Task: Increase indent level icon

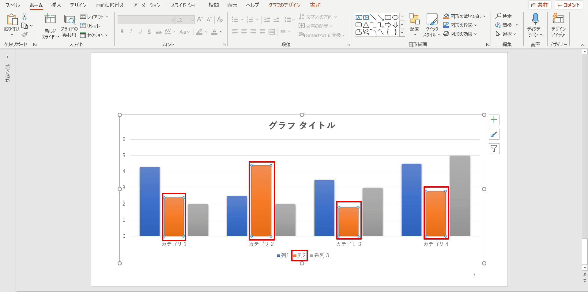Action: coord(276,20)
